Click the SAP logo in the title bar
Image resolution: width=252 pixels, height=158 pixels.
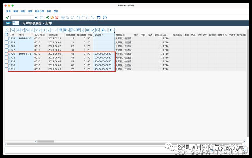[8, 23]
